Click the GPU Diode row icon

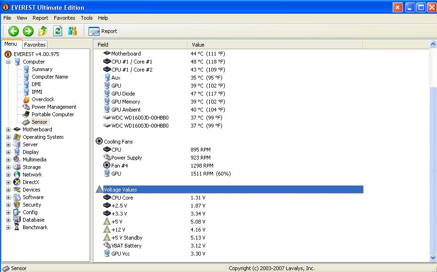click(x=107, y=94)
